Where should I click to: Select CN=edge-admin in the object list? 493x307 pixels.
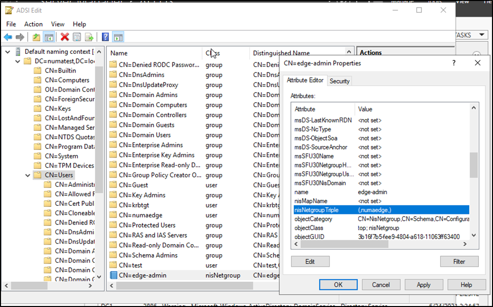[x=142, y=275]
